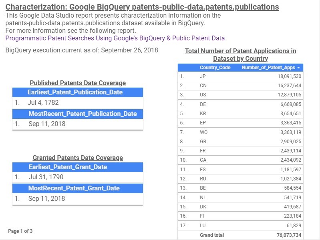
Task: Click the GB country code cell
Action: pyautogui.click(x=203, y=141)
